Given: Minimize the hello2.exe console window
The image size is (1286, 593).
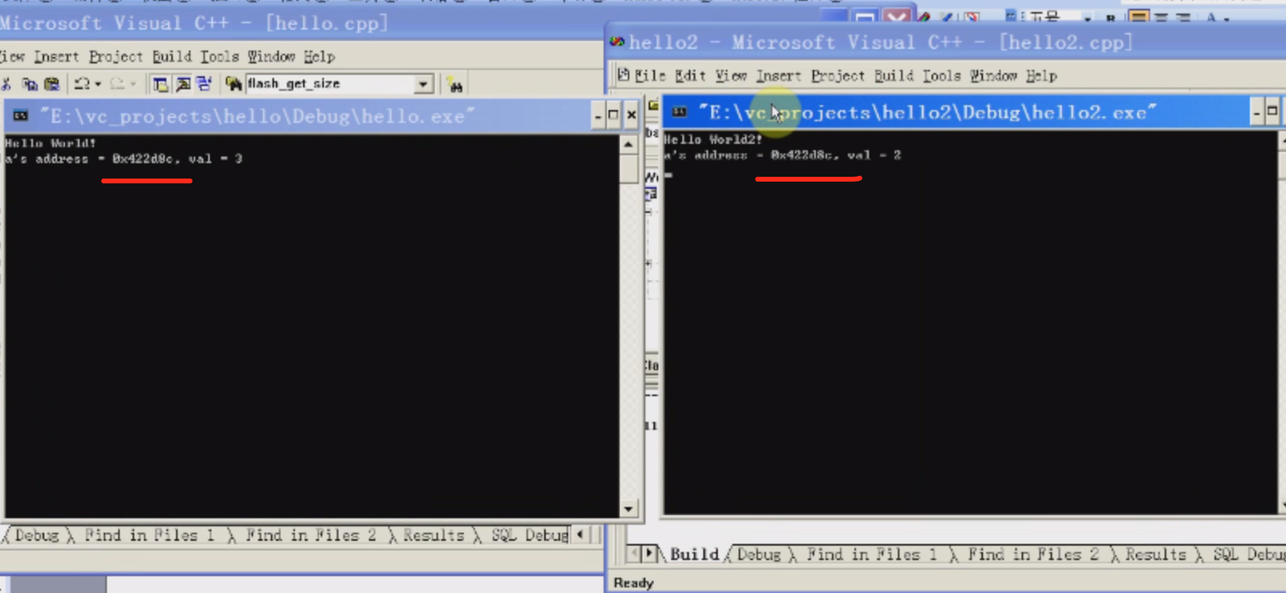Looking at the screenshot, I should tap(1256, 112).
